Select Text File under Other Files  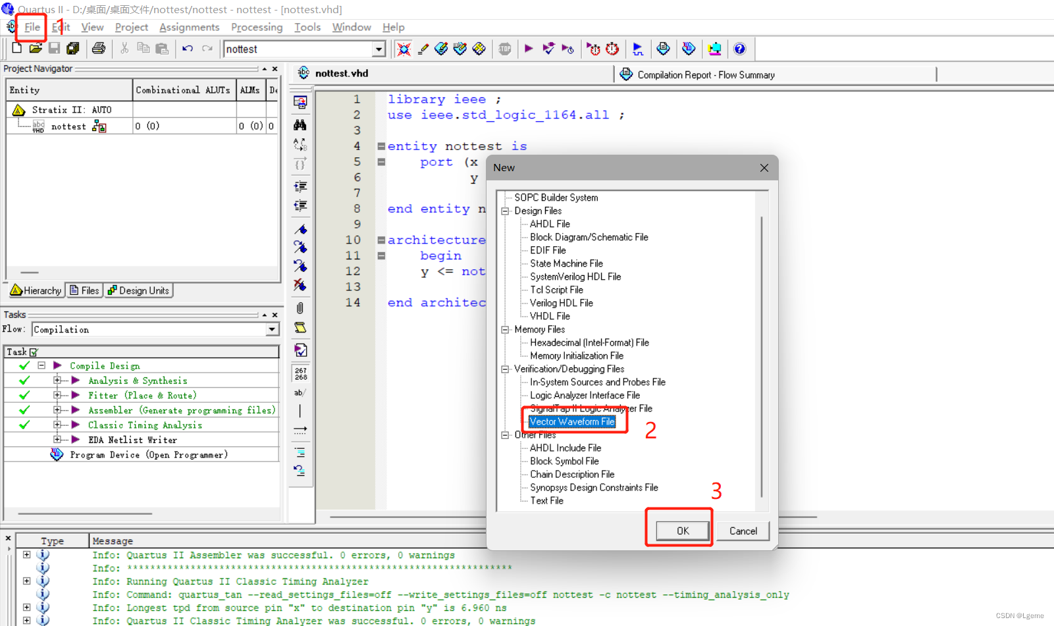click(546, 500)
